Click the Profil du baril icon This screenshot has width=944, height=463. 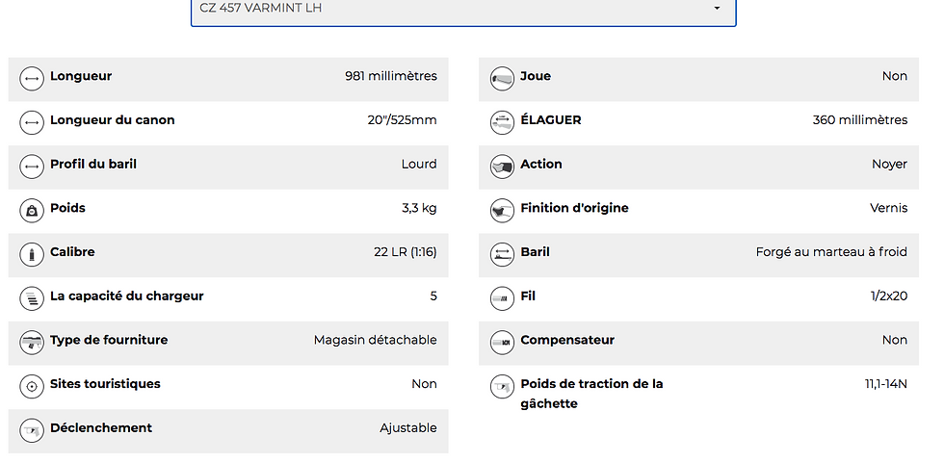pos(32,166)
